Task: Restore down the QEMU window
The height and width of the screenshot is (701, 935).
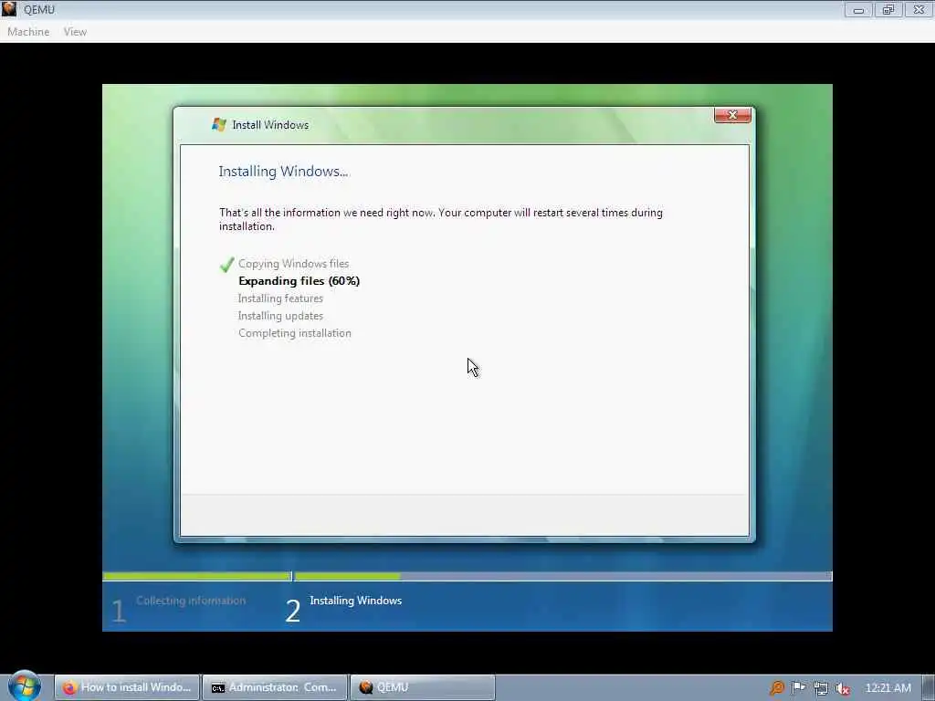Action: 888,9
